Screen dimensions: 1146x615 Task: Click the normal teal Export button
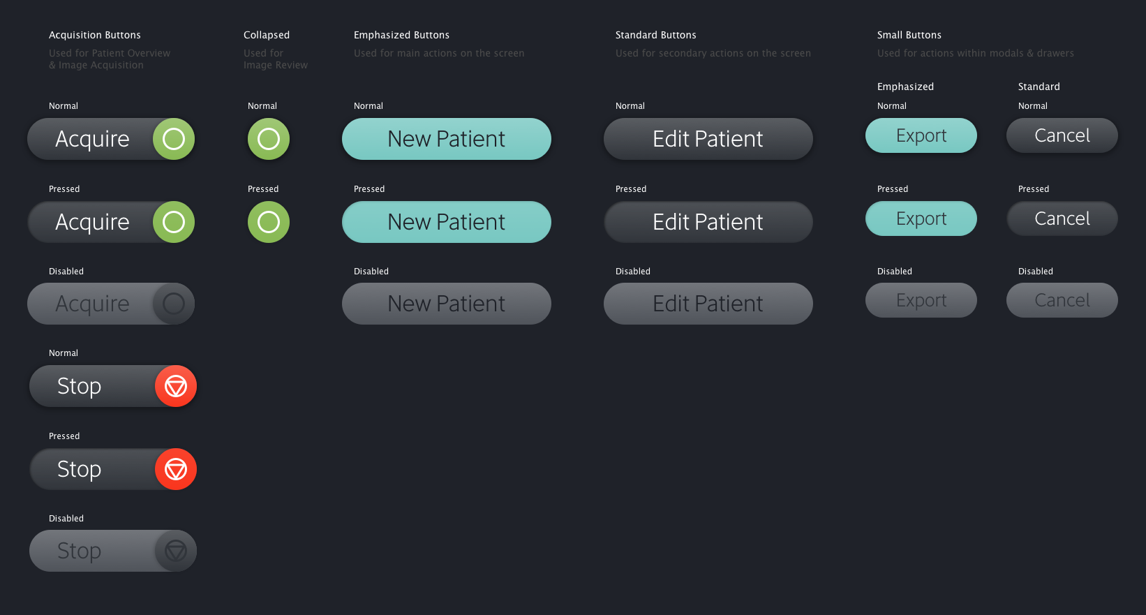click(x=921, y=135)
